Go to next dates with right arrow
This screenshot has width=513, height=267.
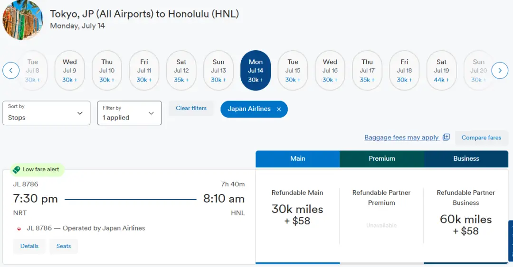click(500, 71)
